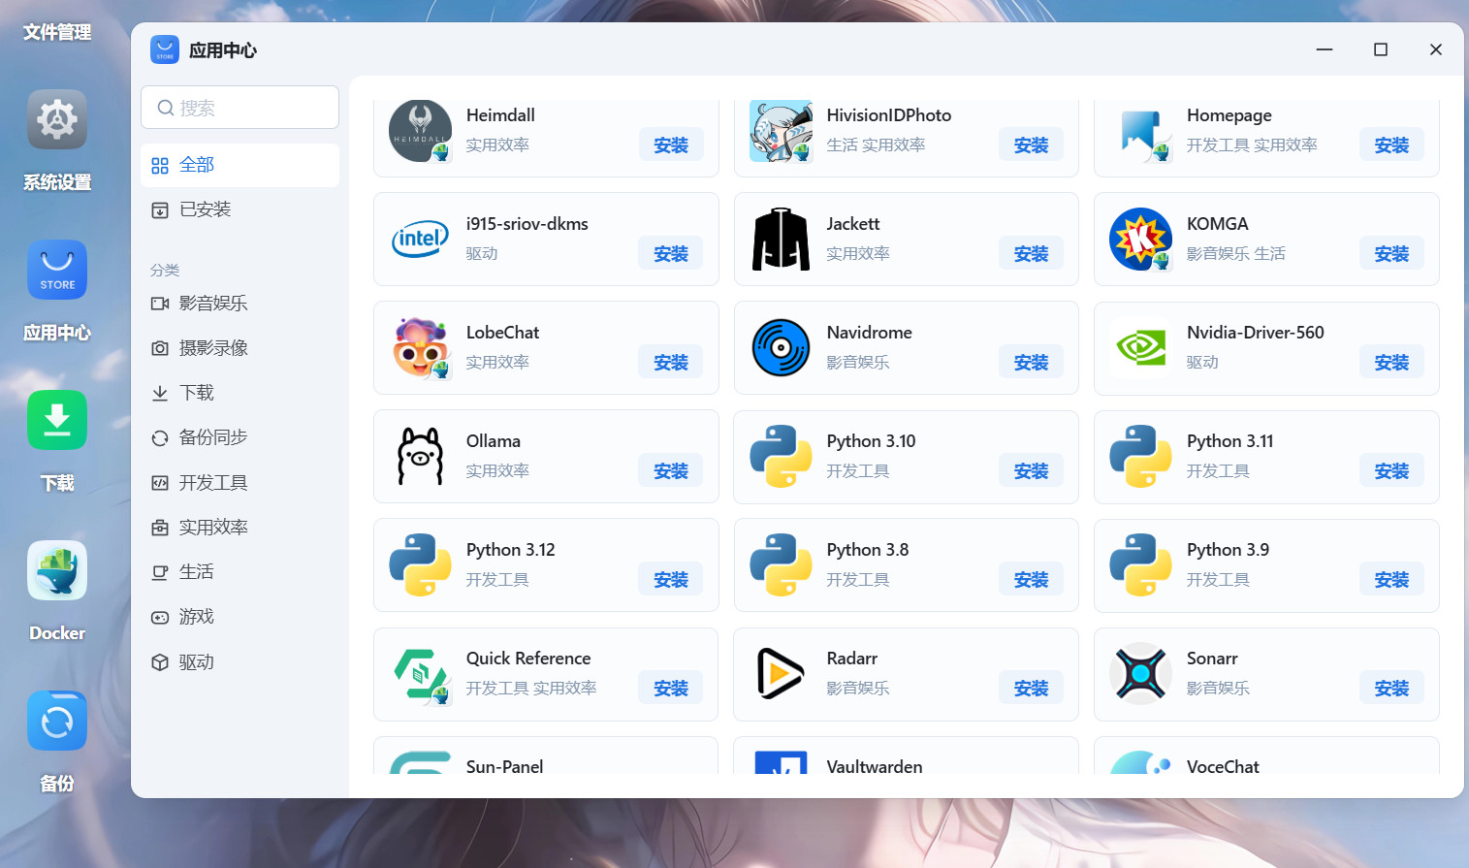Click the Navidrome disc icon
This screenshot has width=1469, height=868.
click(781, 347)
